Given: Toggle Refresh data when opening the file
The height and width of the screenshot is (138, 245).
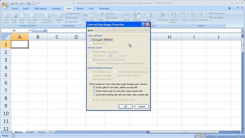Looking at the screenshot, I should pos(91,60).
